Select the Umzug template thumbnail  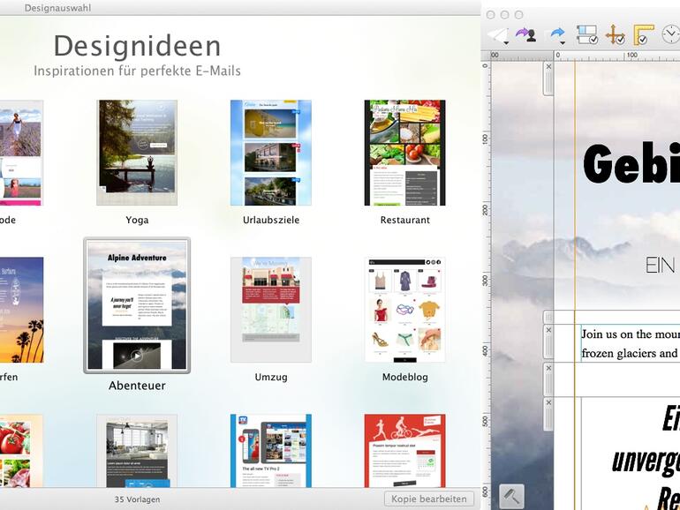click(271, 310)
